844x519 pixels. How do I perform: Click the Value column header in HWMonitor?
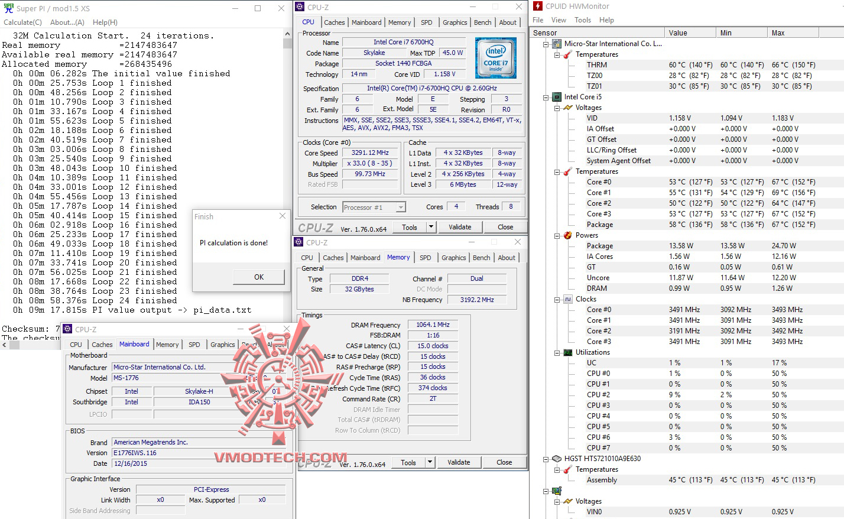tap(689, 33)
